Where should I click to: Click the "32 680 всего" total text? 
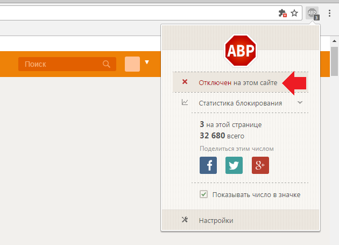point(222,136)
